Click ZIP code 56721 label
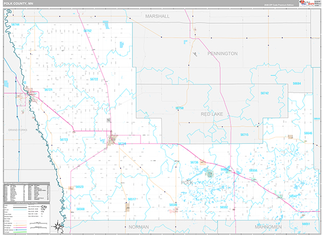 [48, 90]
